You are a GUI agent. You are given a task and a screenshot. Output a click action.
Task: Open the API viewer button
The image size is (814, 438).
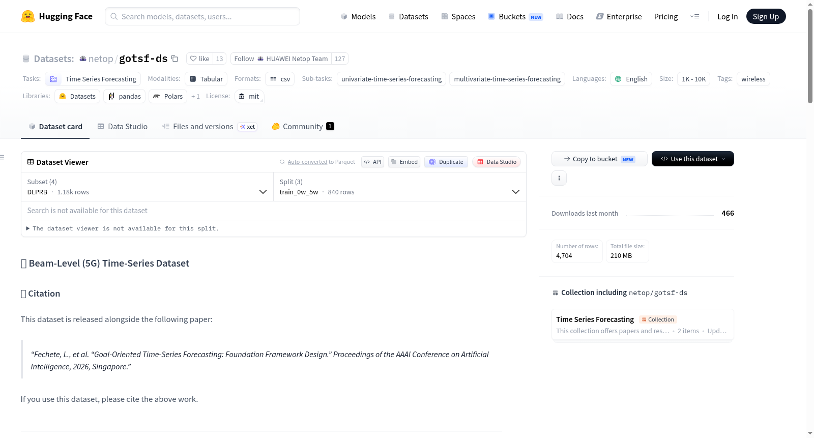[x=372, y=162]
